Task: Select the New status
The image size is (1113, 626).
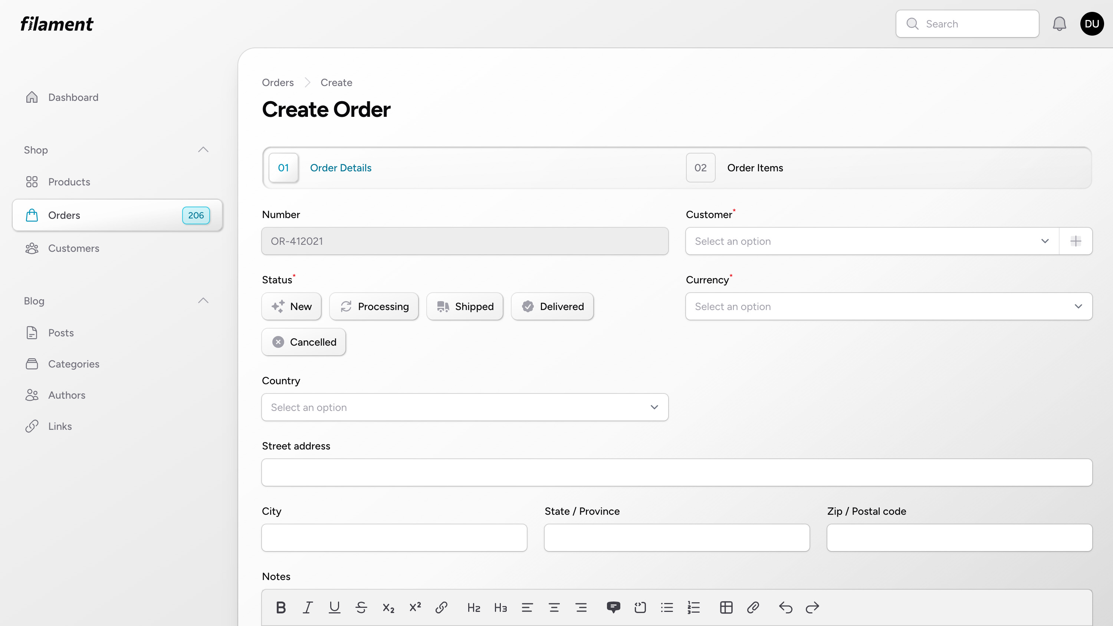Action: coord(291,306)
